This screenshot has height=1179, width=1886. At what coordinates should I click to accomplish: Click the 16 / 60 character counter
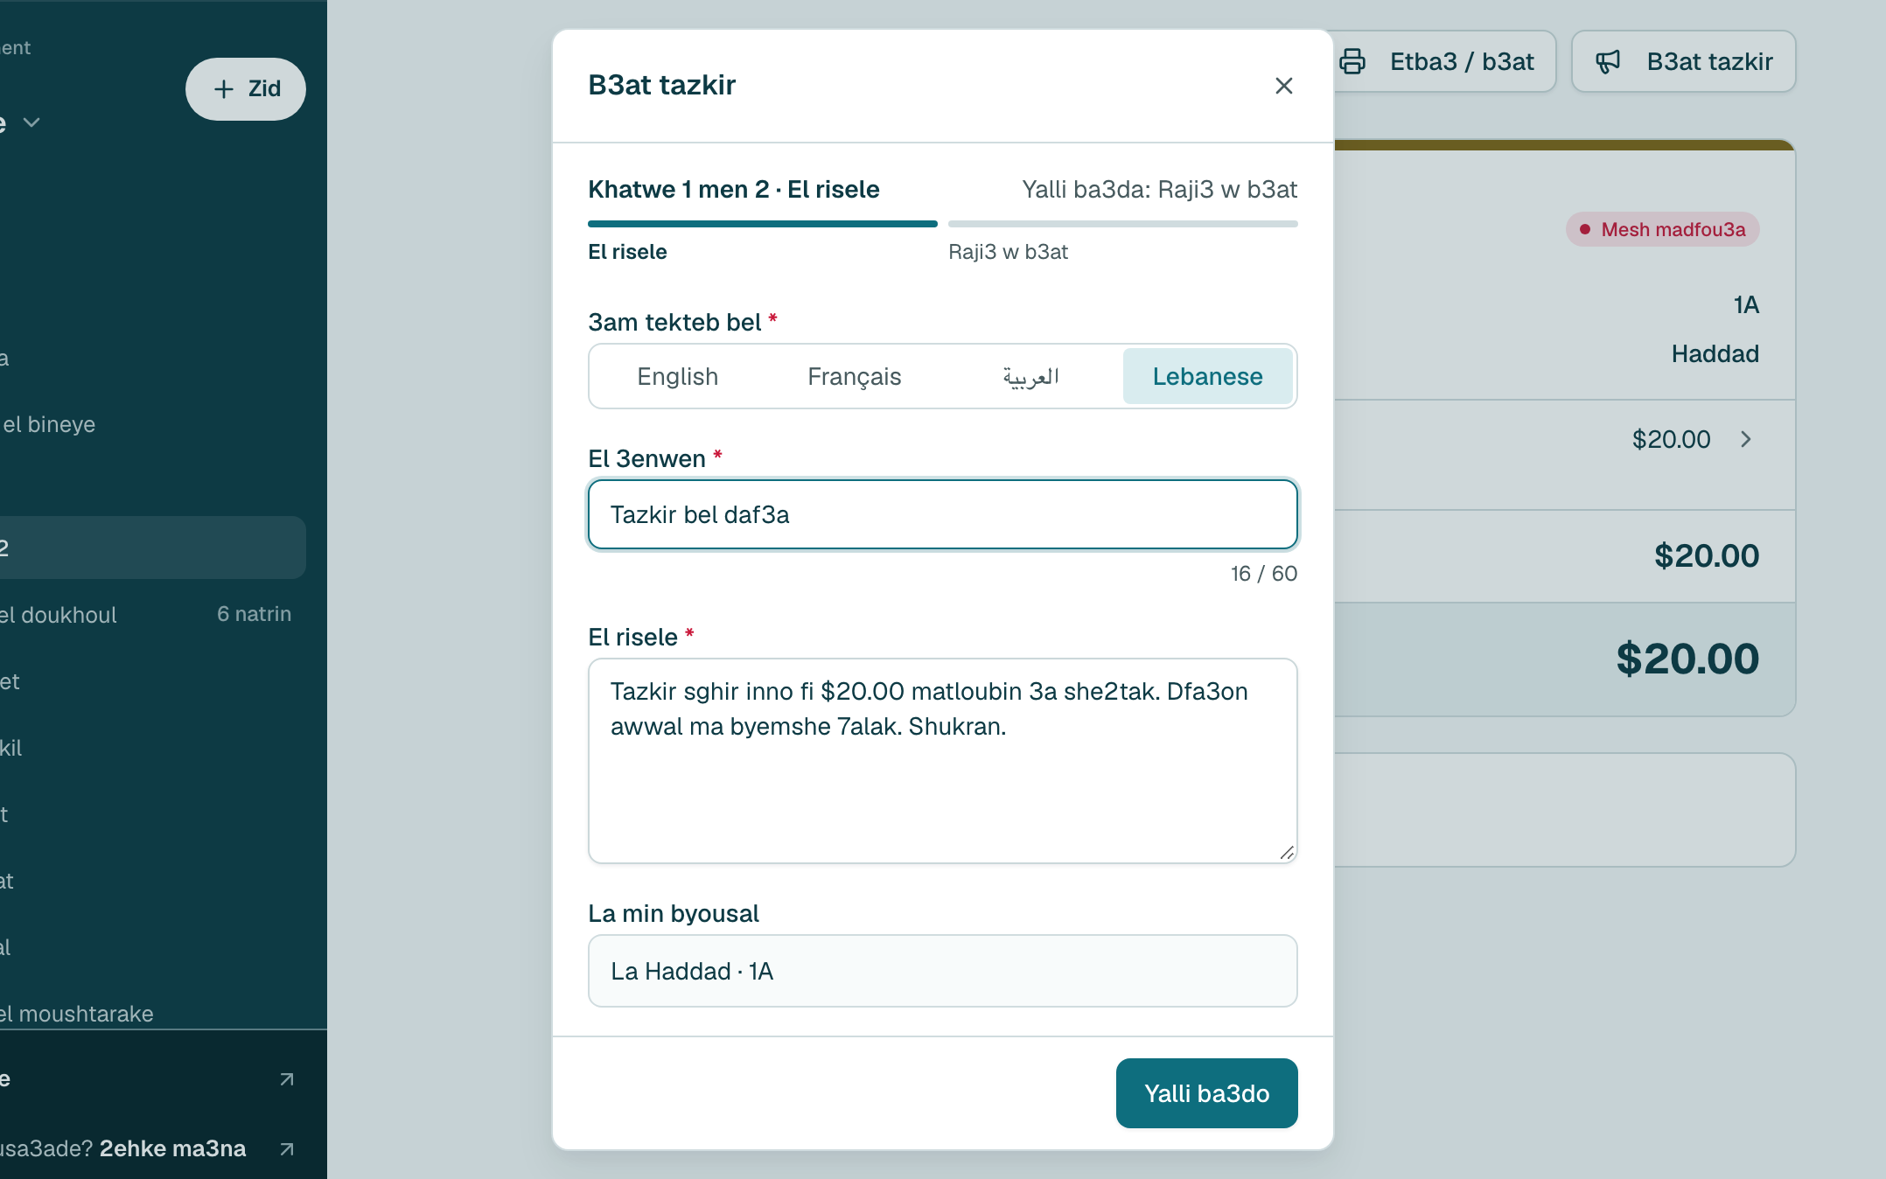(1264, 574)
